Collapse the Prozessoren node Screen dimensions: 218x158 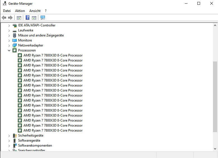click(x=9, y=51)
